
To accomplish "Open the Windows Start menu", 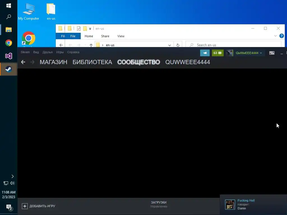I will [x=9, y=6].
